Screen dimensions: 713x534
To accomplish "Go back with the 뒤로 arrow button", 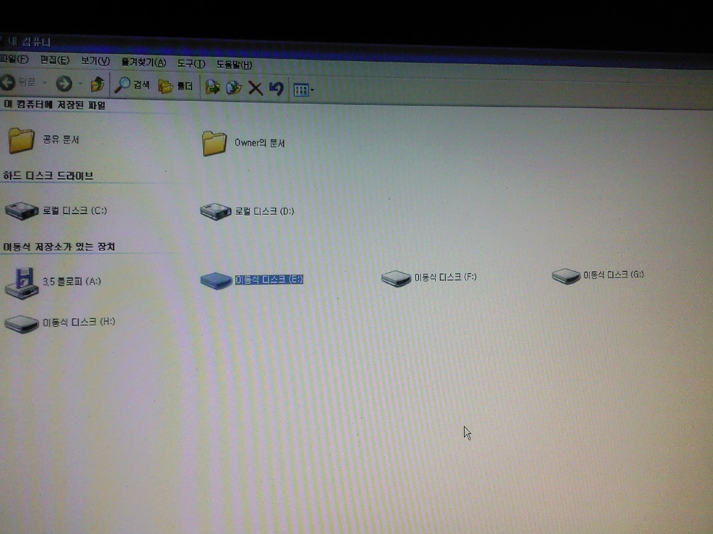I will (18, 83).
